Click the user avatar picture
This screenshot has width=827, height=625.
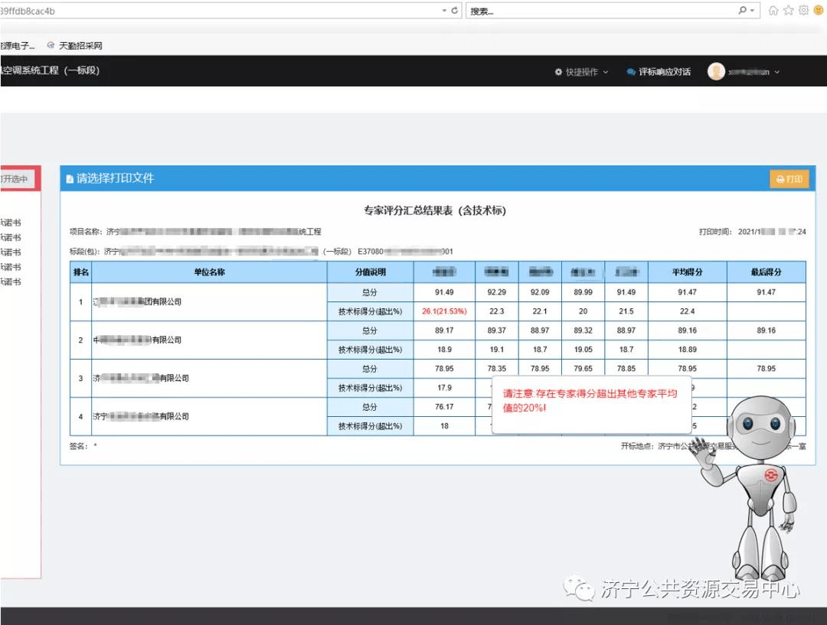point(716,71)
